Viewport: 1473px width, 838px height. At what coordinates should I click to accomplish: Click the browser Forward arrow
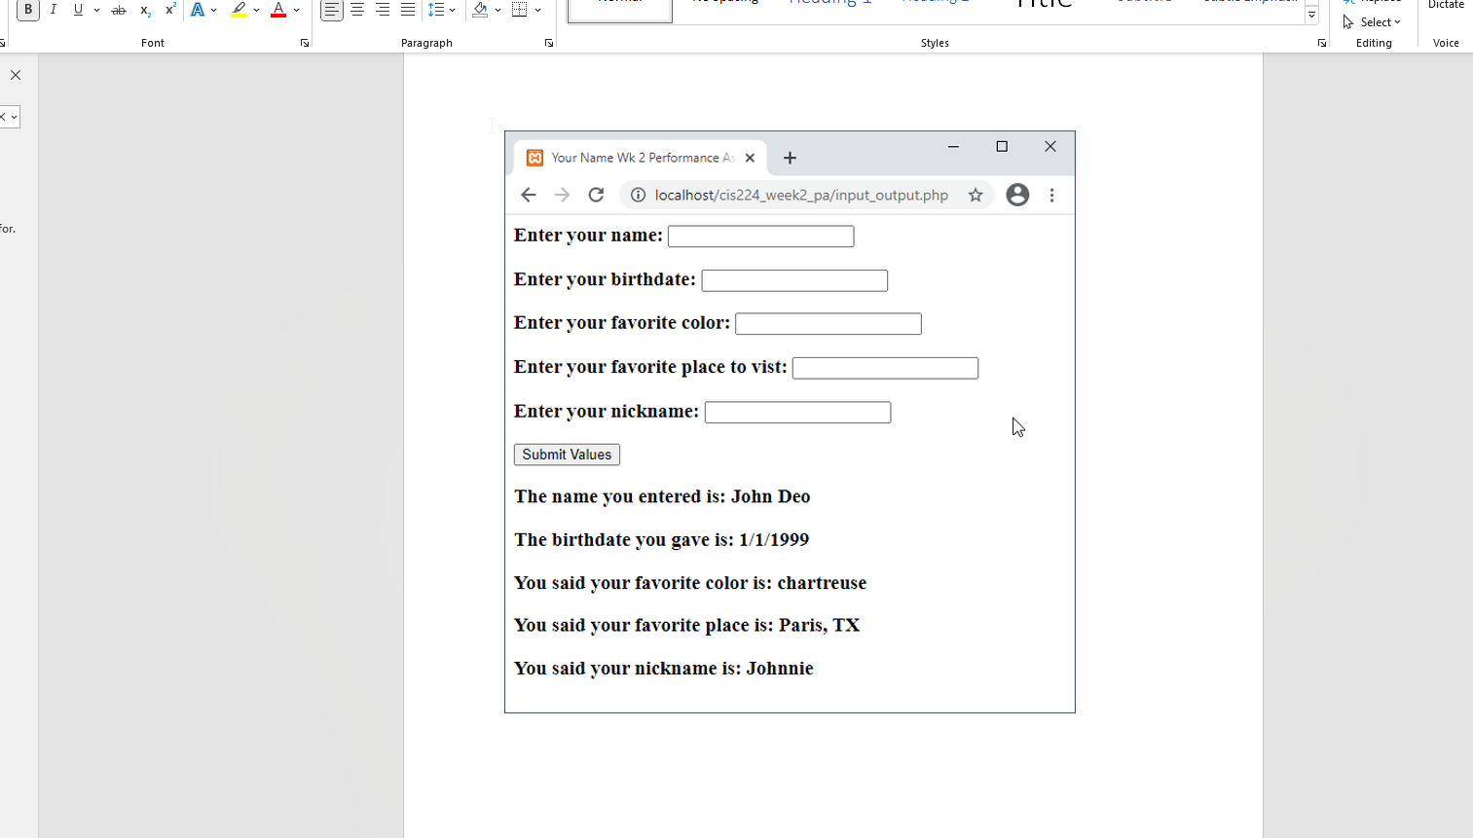click(563, 195)
